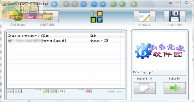Click the "Succeed: 0" counter
The height and width of the screenshot is (102, 194).
click(144, 79)
